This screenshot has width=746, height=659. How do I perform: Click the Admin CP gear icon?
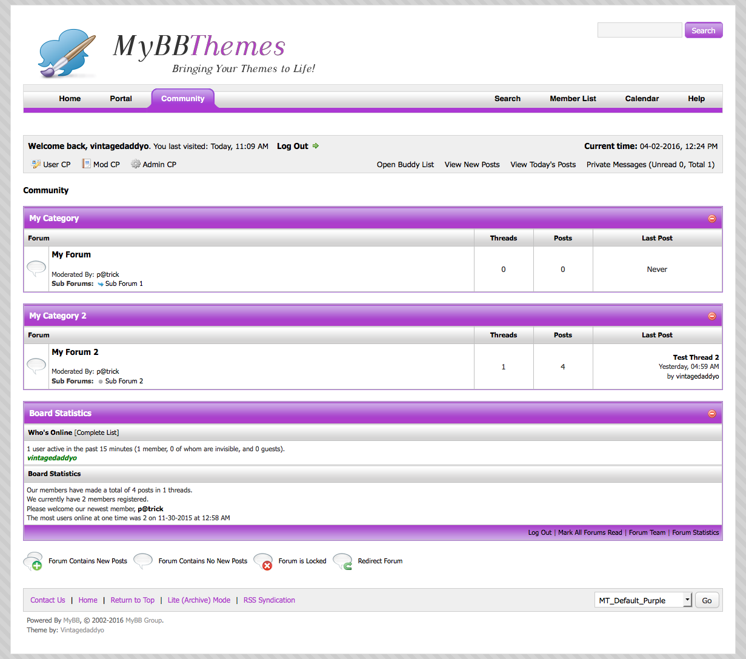point(136,164)
